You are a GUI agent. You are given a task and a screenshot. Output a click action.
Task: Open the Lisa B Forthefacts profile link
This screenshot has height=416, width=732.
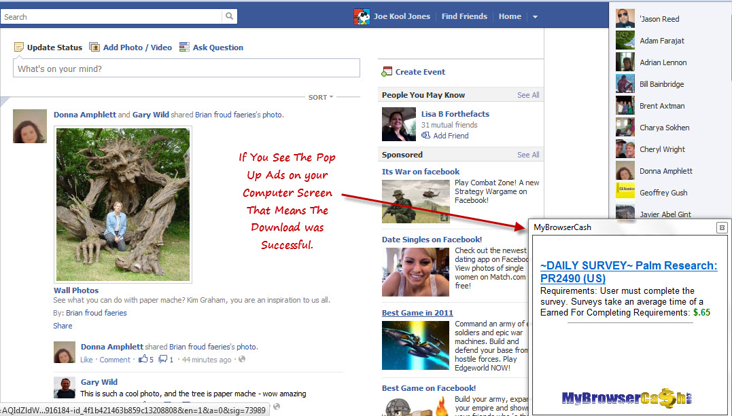pos(455,114)
